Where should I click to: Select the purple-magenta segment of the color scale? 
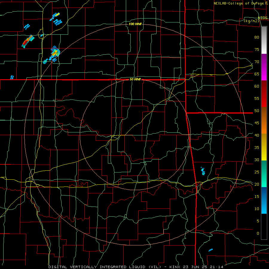pos(264,67)
